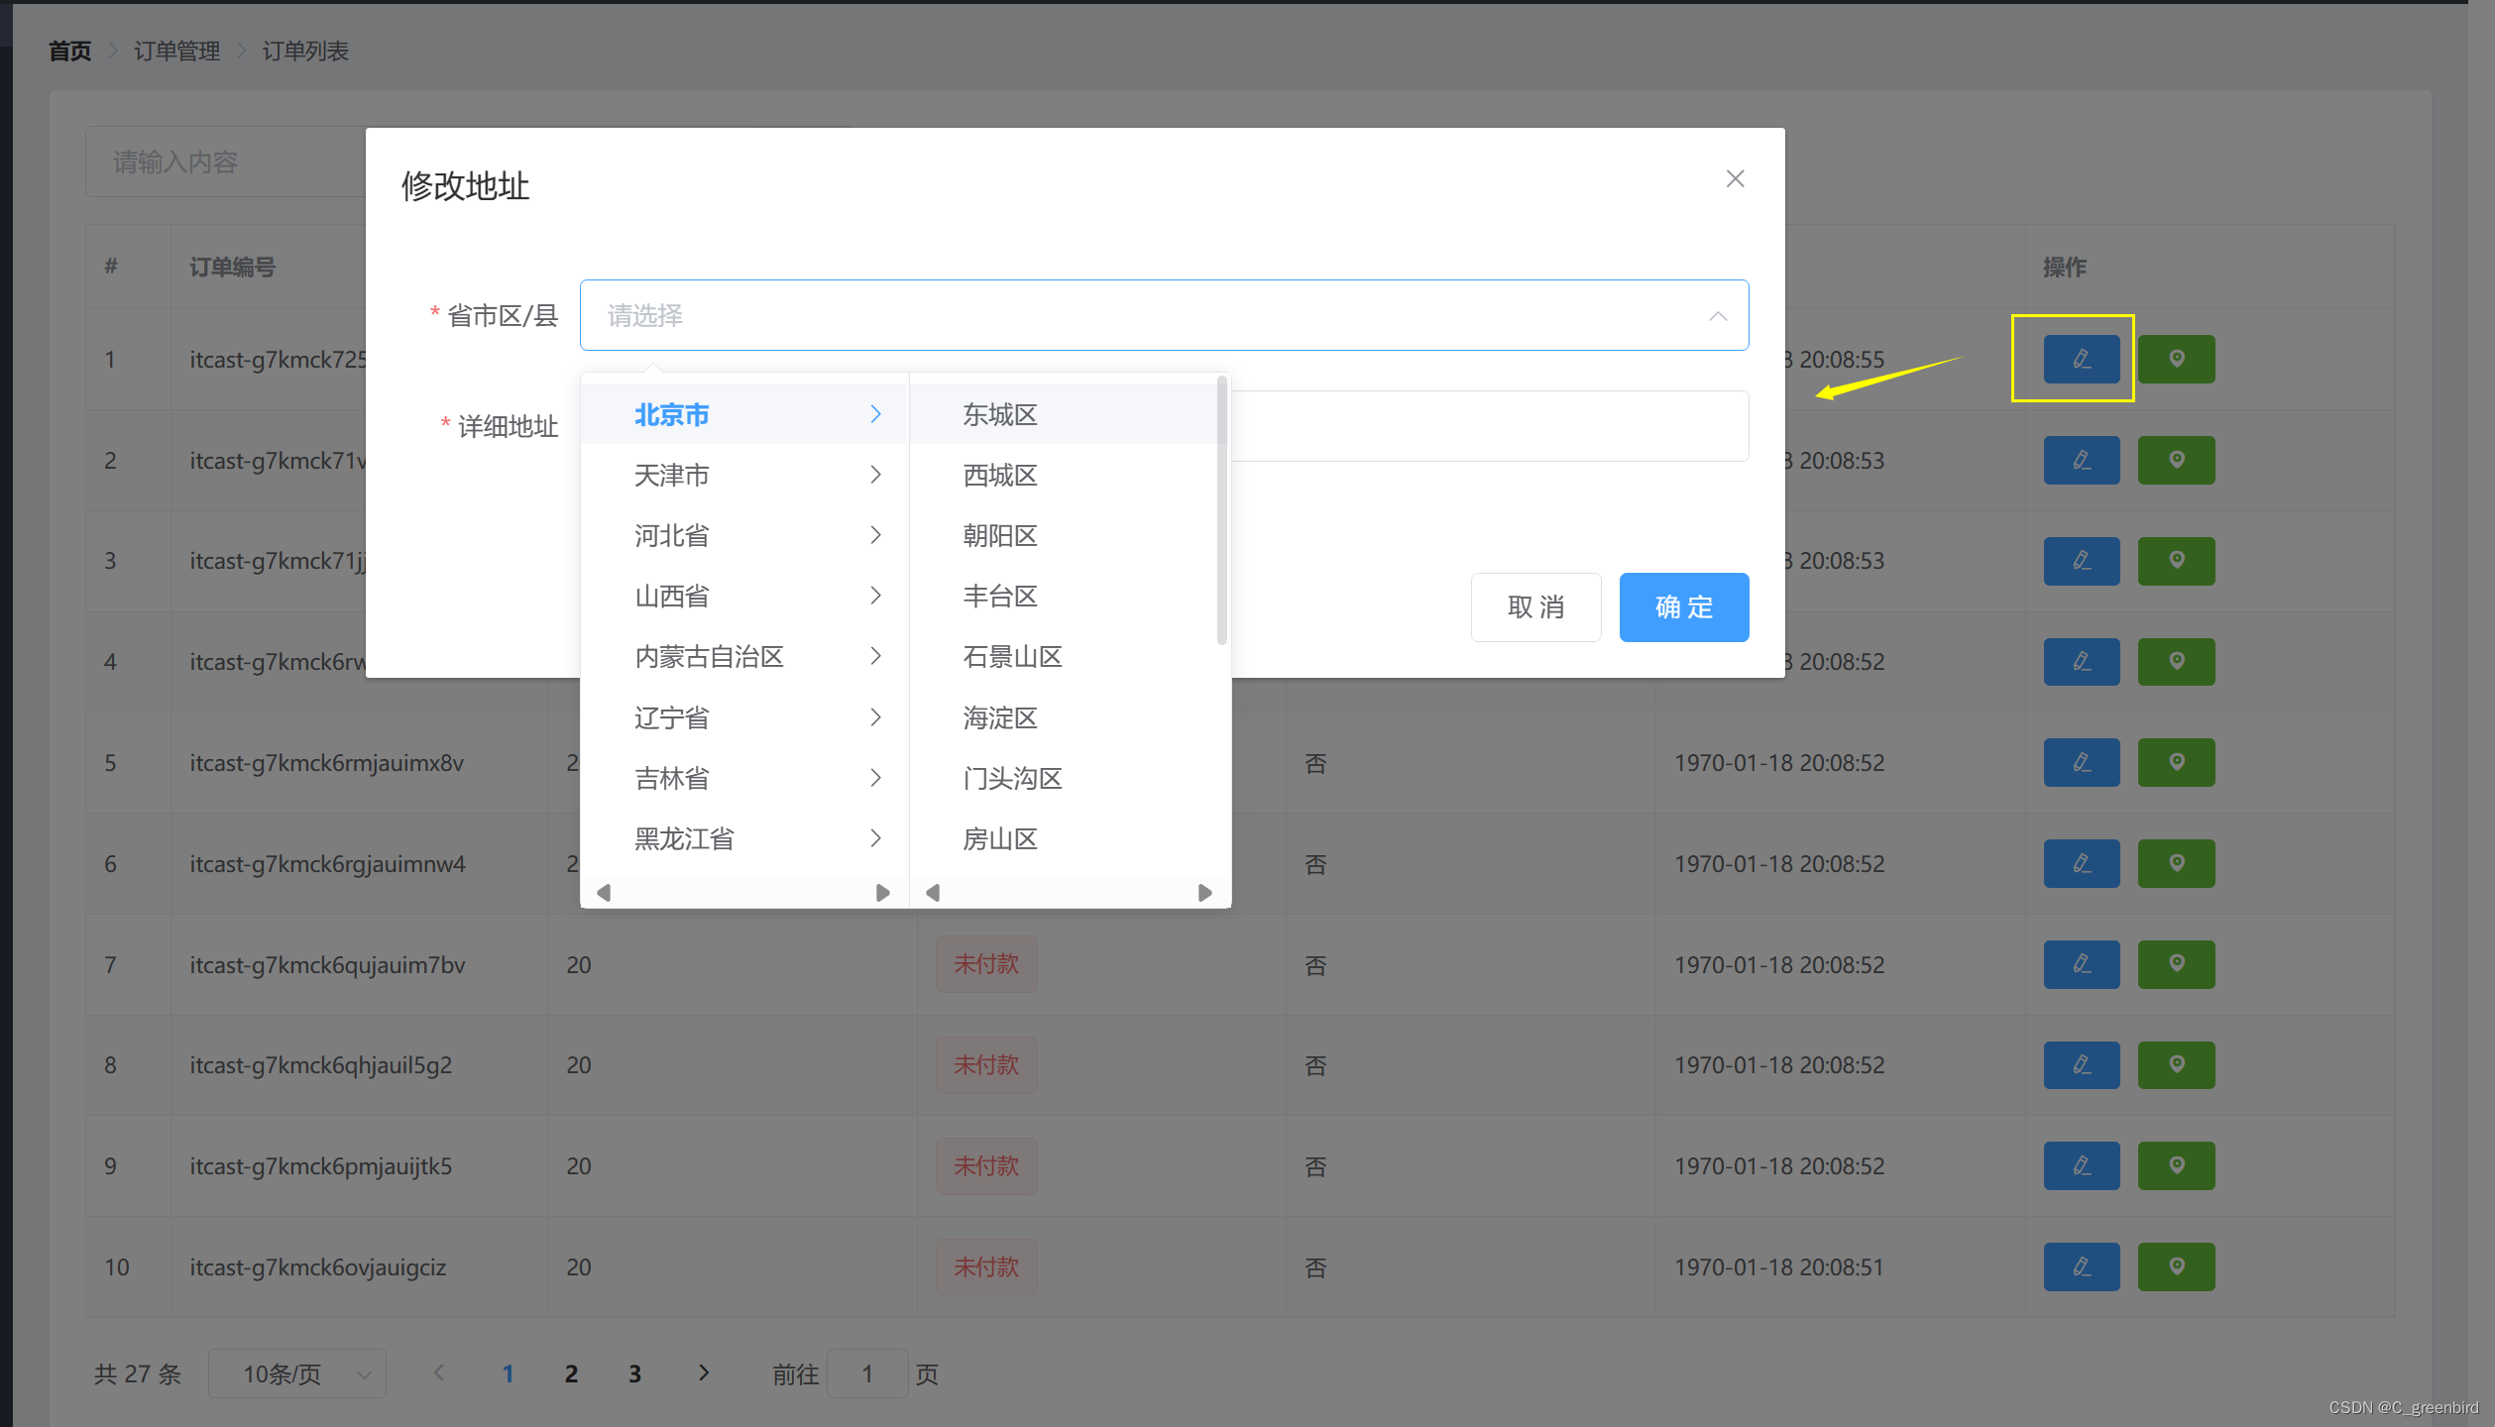
Task: Pick 辽宁省 from province list
Action: 744,717
